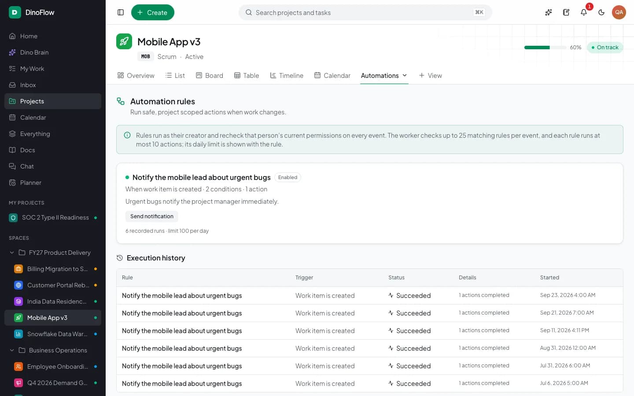
Task: Click the India Data Residency project icon
Action: [x=18, y=301]
